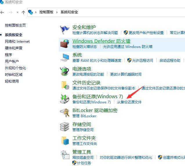Screen dimensions: 185x166
Task: Open 控制面板主页 in sidebar
Action: point(15,25)
